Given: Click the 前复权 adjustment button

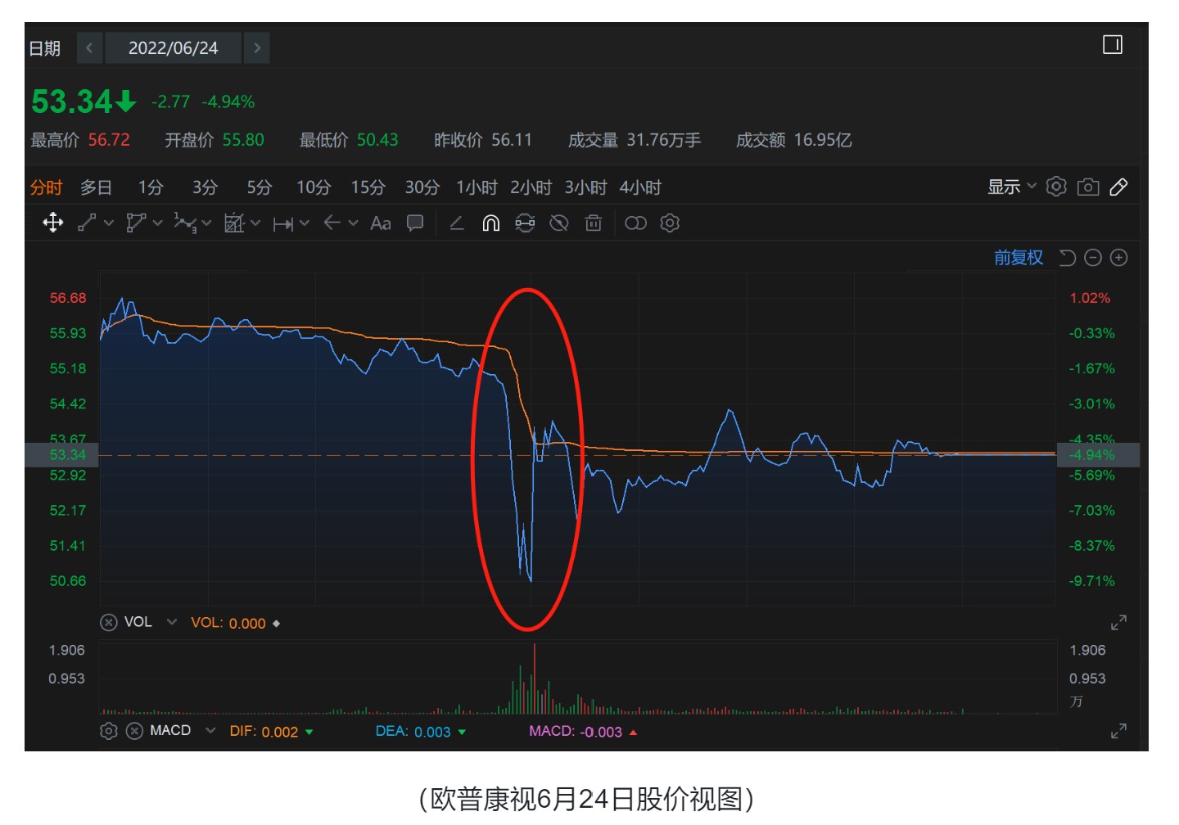Looking at the screenshot, I should [x=1018, y=257].
